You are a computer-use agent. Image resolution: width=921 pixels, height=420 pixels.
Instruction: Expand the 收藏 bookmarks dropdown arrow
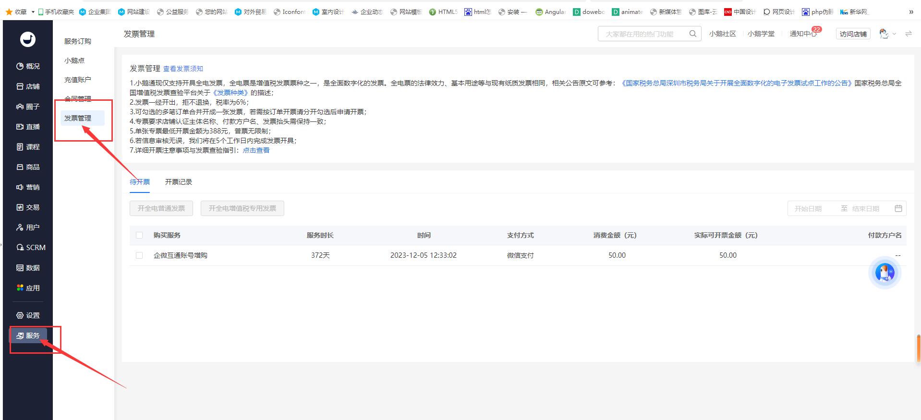33,12
